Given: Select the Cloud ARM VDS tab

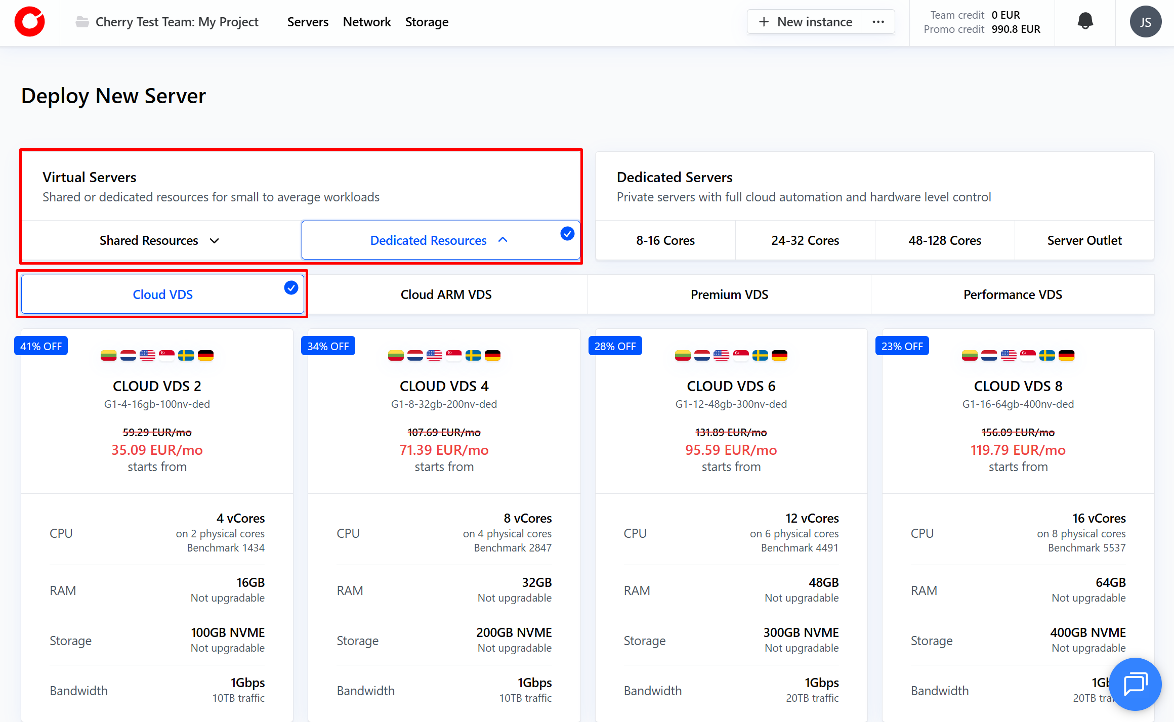Looking at the screenshot, I should 446,294.
